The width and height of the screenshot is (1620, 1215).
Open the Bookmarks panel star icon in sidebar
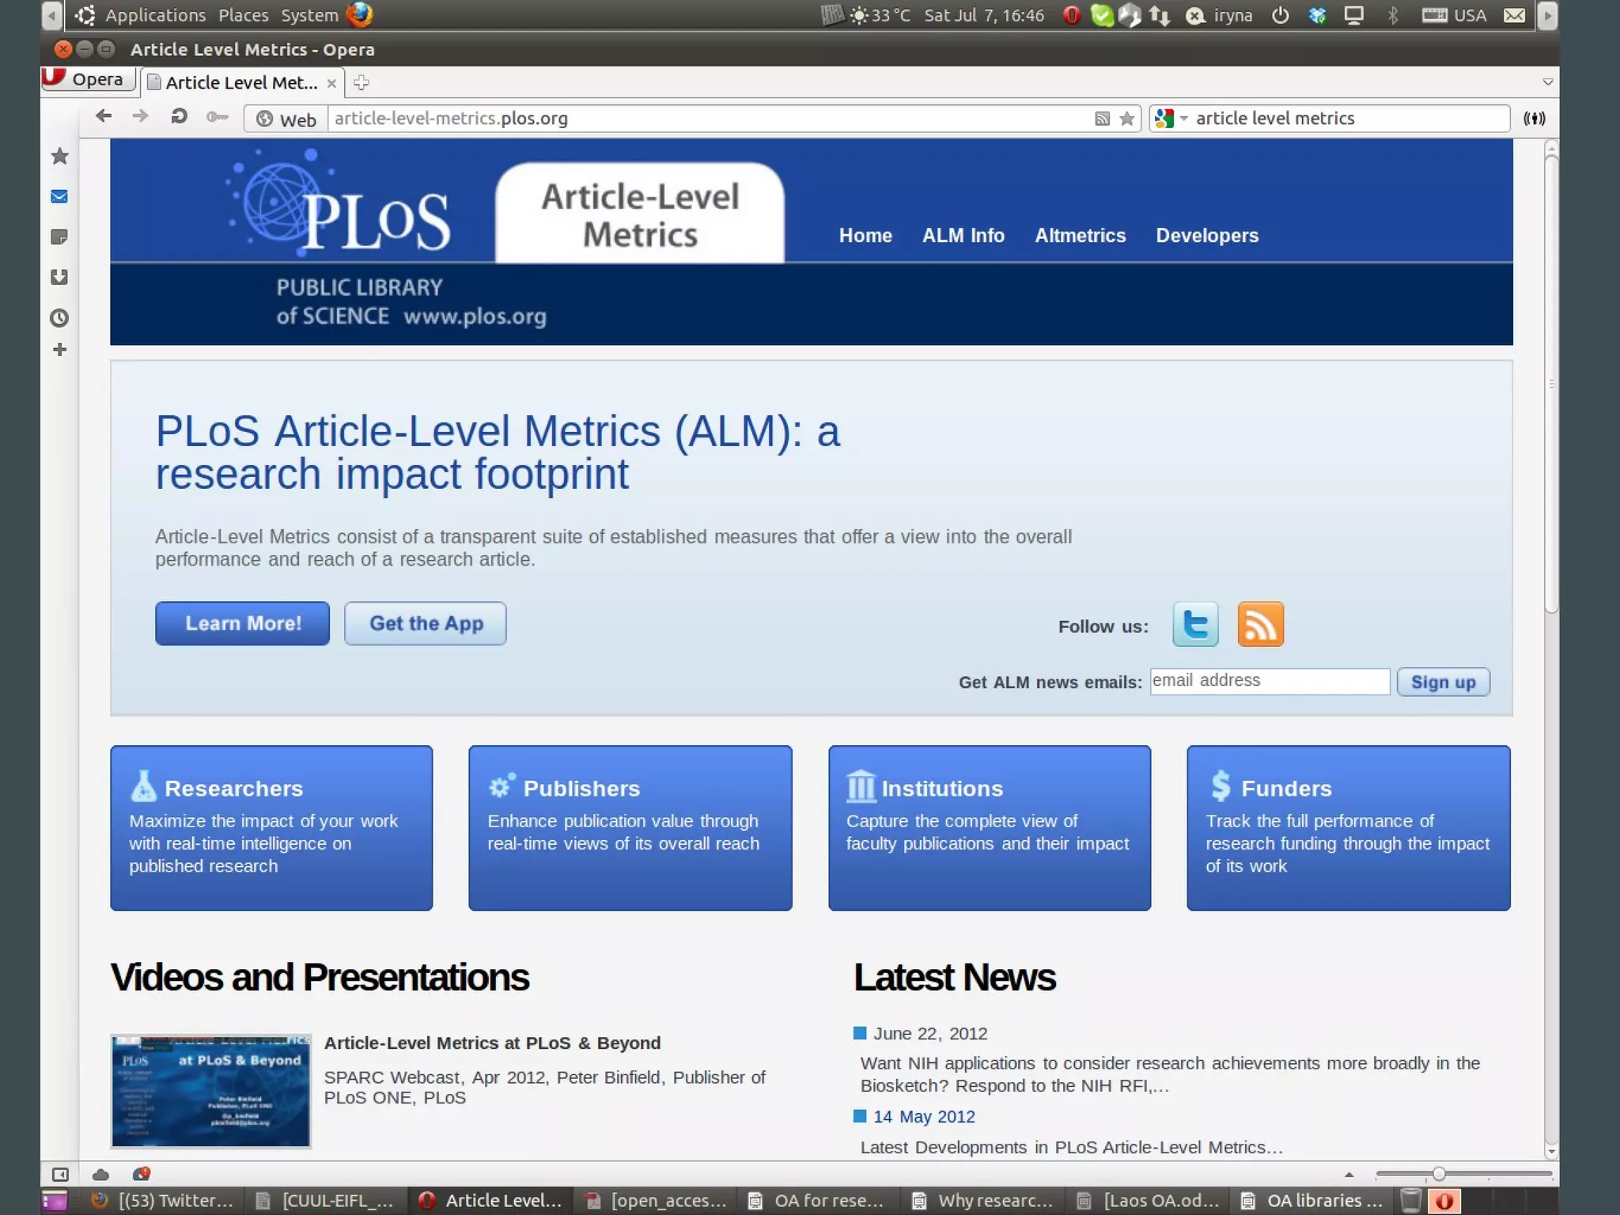click(x=59, y=156)
